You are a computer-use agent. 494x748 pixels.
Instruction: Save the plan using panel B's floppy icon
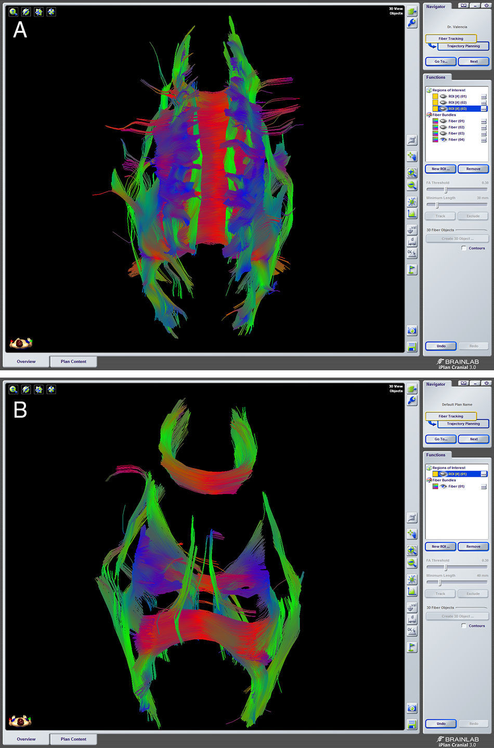pyautogui.click(x=412, y=725)
